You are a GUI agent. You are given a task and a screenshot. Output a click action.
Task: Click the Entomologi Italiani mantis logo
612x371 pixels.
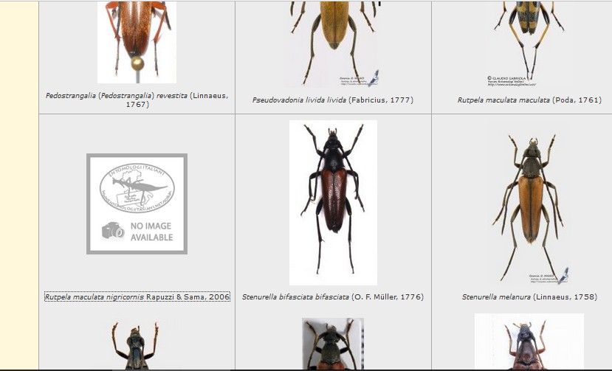(137, 189)
